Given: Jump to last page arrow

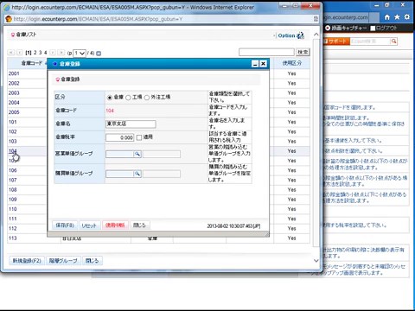Looking at the screenshot, I should coord(61,53).
